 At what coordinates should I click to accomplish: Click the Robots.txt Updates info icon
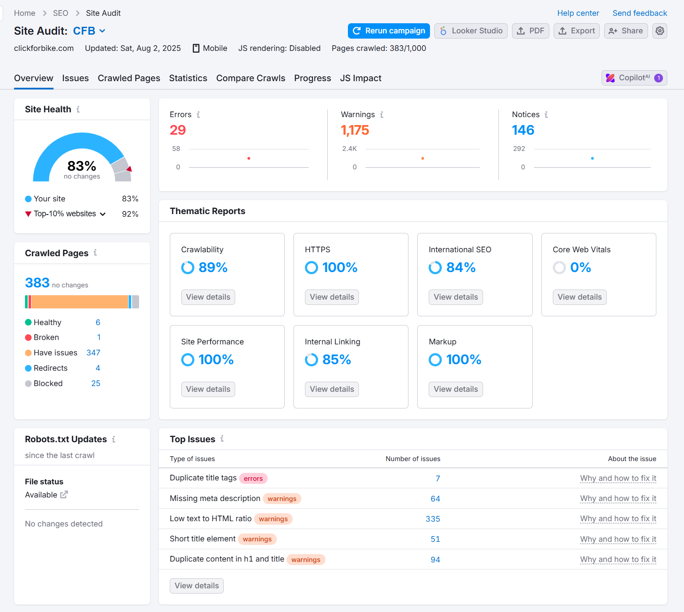[114, 439]
